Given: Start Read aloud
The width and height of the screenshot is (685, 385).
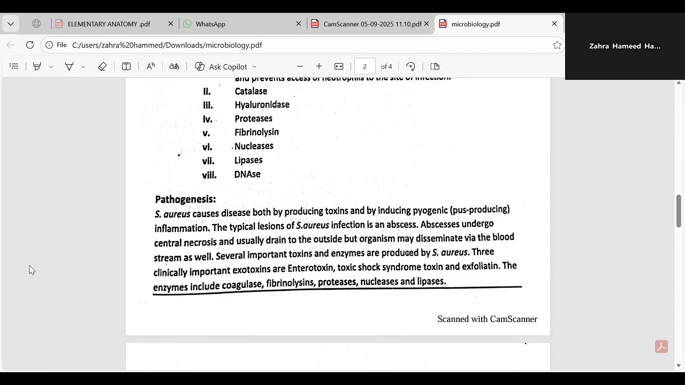Looking at the screenshot, I should [x=151, y=66].
